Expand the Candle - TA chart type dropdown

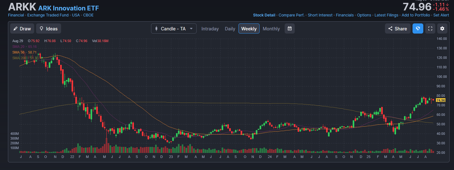point(173,28)
